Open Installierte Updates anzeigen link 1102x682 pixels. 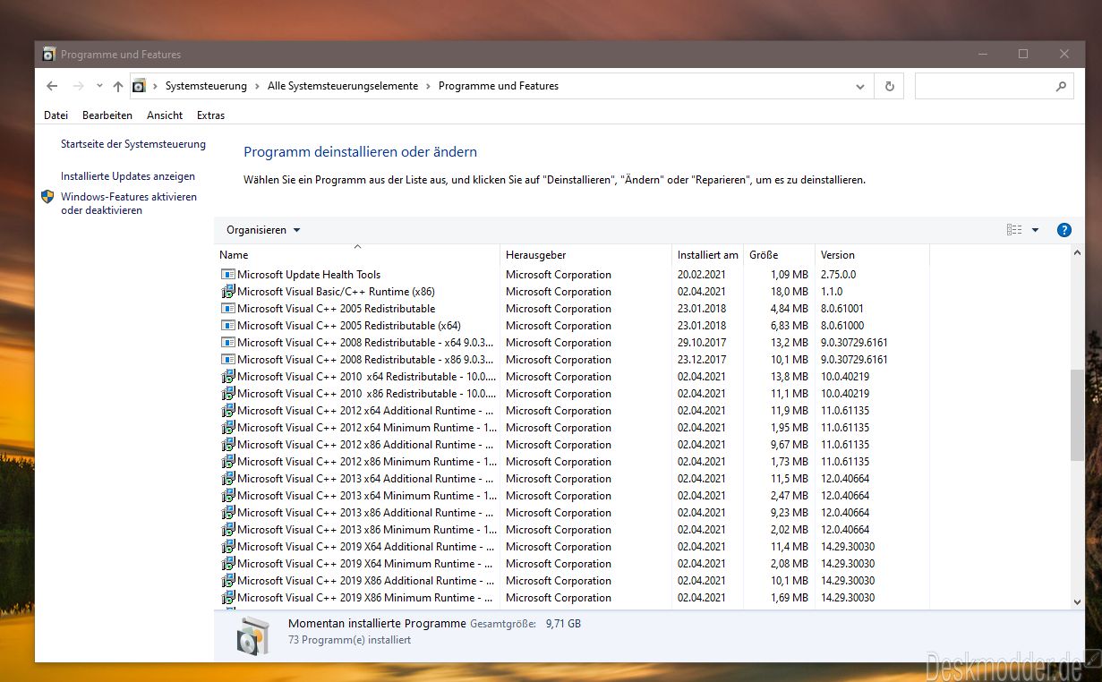(x=128, y=176)
